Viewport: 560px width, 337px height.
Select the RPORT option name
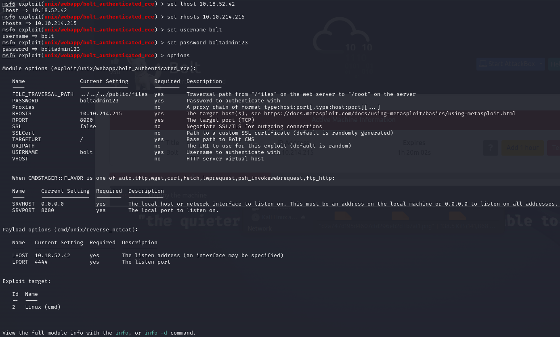(20, 120)
